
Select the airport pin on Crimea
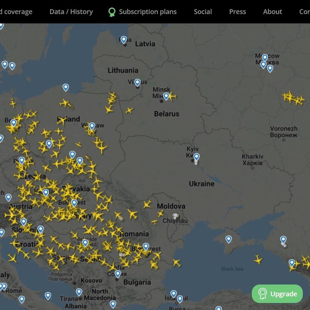[x=229, y=239]
